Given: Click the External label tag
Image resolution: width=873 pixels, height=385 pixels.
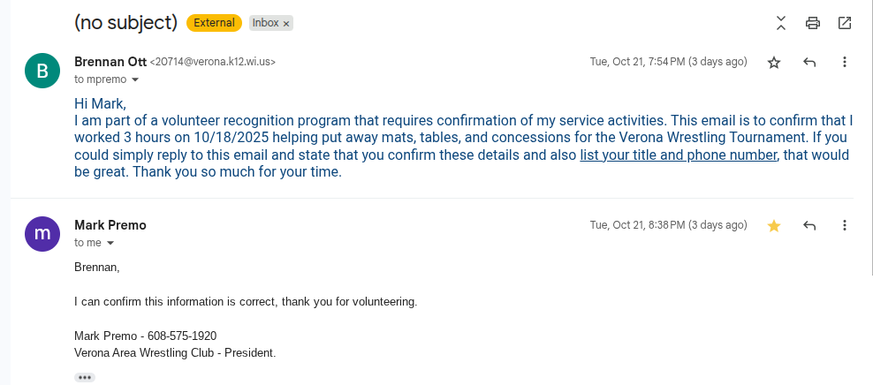Looking at the screenshot, I should pos(215,24).
